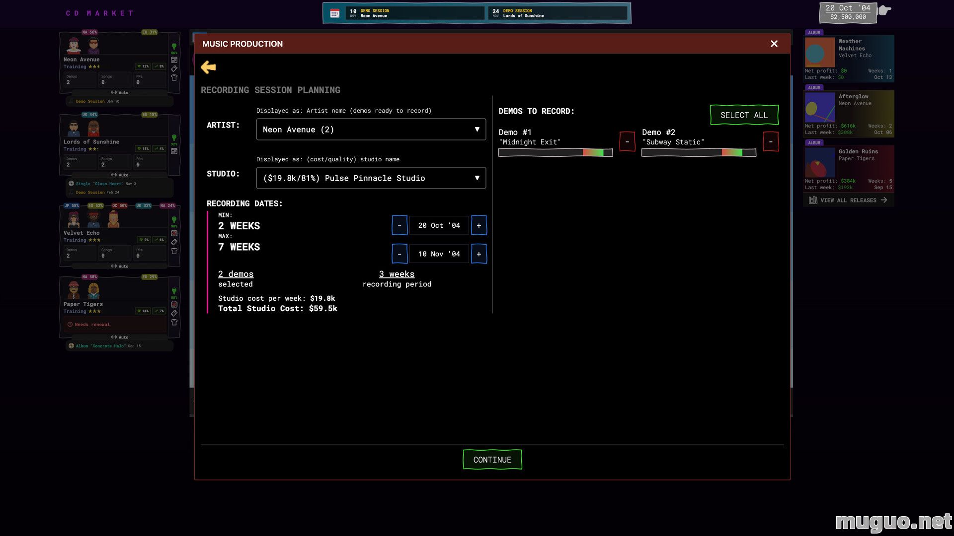This screenshot has height=536, width=954.
Task: Open the Afterglow album thumbnail
Action: click(820, 107)
